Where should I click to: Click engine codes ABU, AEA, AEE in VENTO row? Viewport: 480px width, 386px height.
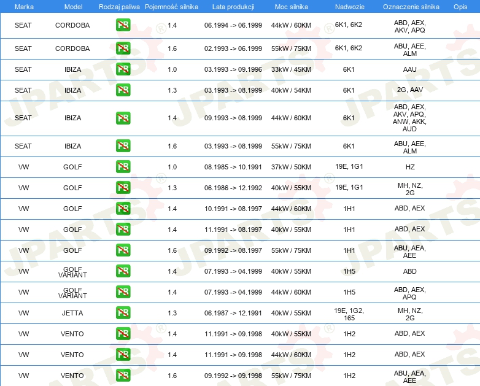410,377
